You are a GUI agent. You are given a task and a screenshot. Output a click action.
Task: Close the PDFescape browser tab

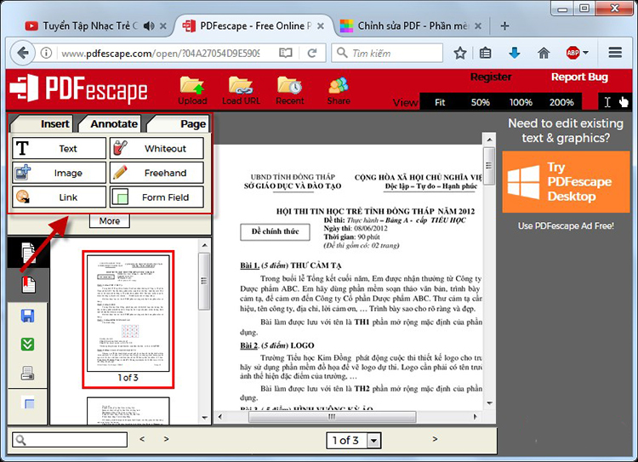click(x=321, y=26)
